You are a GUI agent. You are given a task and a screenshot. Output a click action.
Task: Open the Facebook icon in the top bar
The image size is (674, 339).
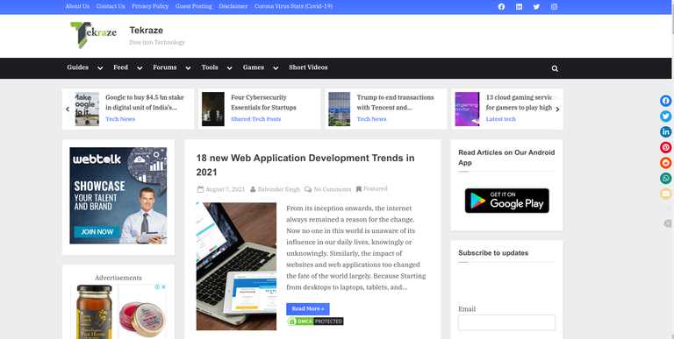tap(501, 6)
